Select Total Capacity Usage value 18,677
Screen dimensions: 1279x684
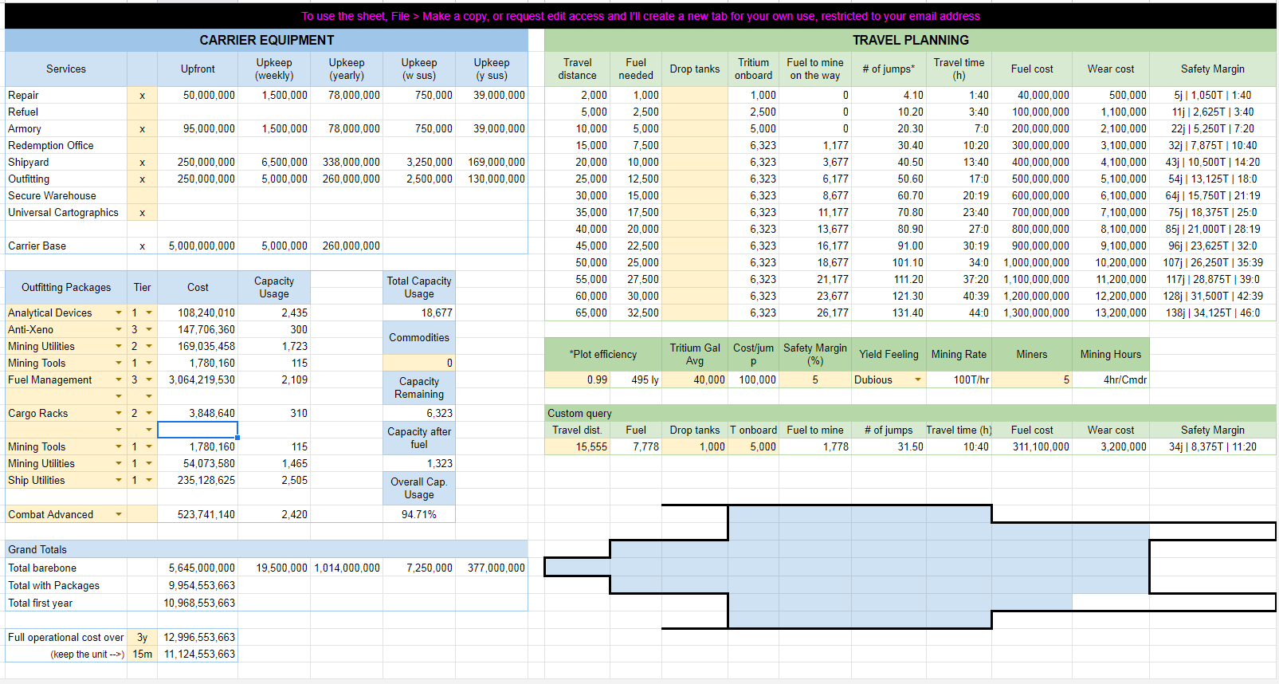(419, 313)
